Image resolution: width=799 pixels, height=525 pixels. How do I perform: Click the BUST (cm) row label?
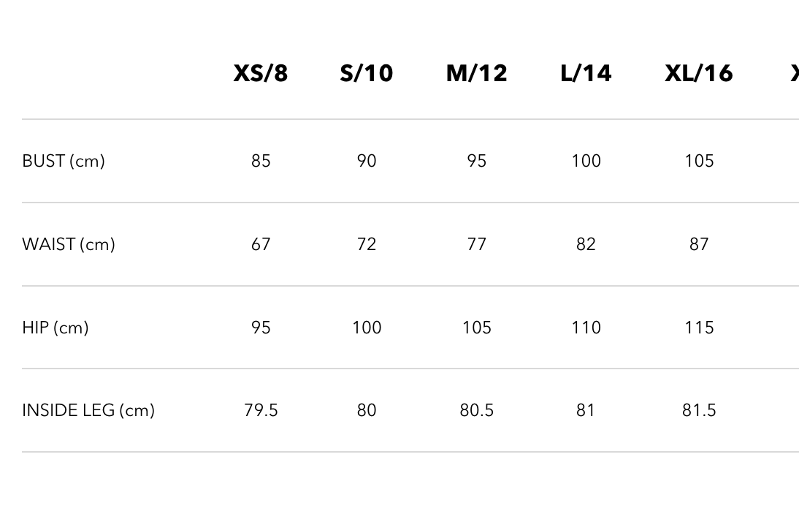(x=64, y=161)
